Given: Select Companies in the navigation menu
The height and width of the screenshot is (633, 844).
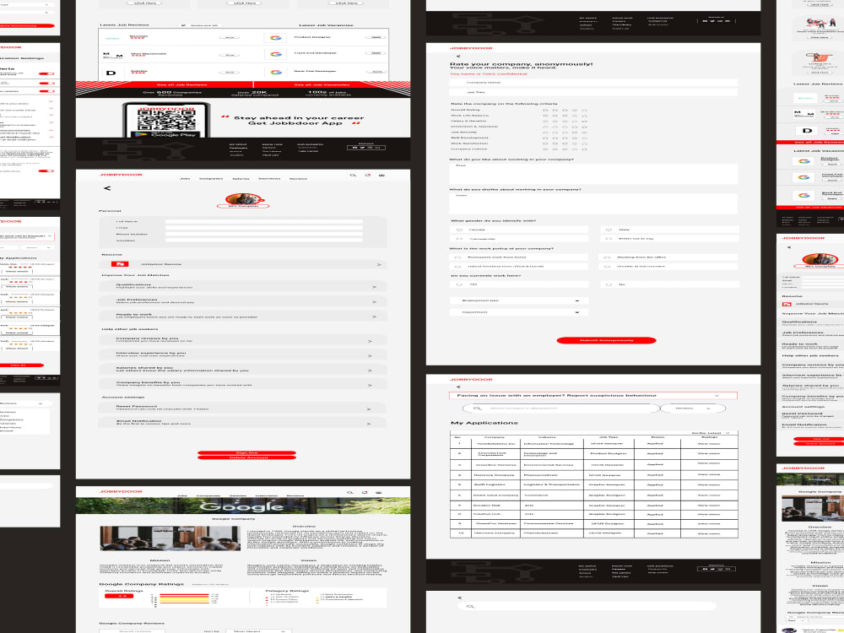Looking at the screenshot, I should click(x=212, y=179).
